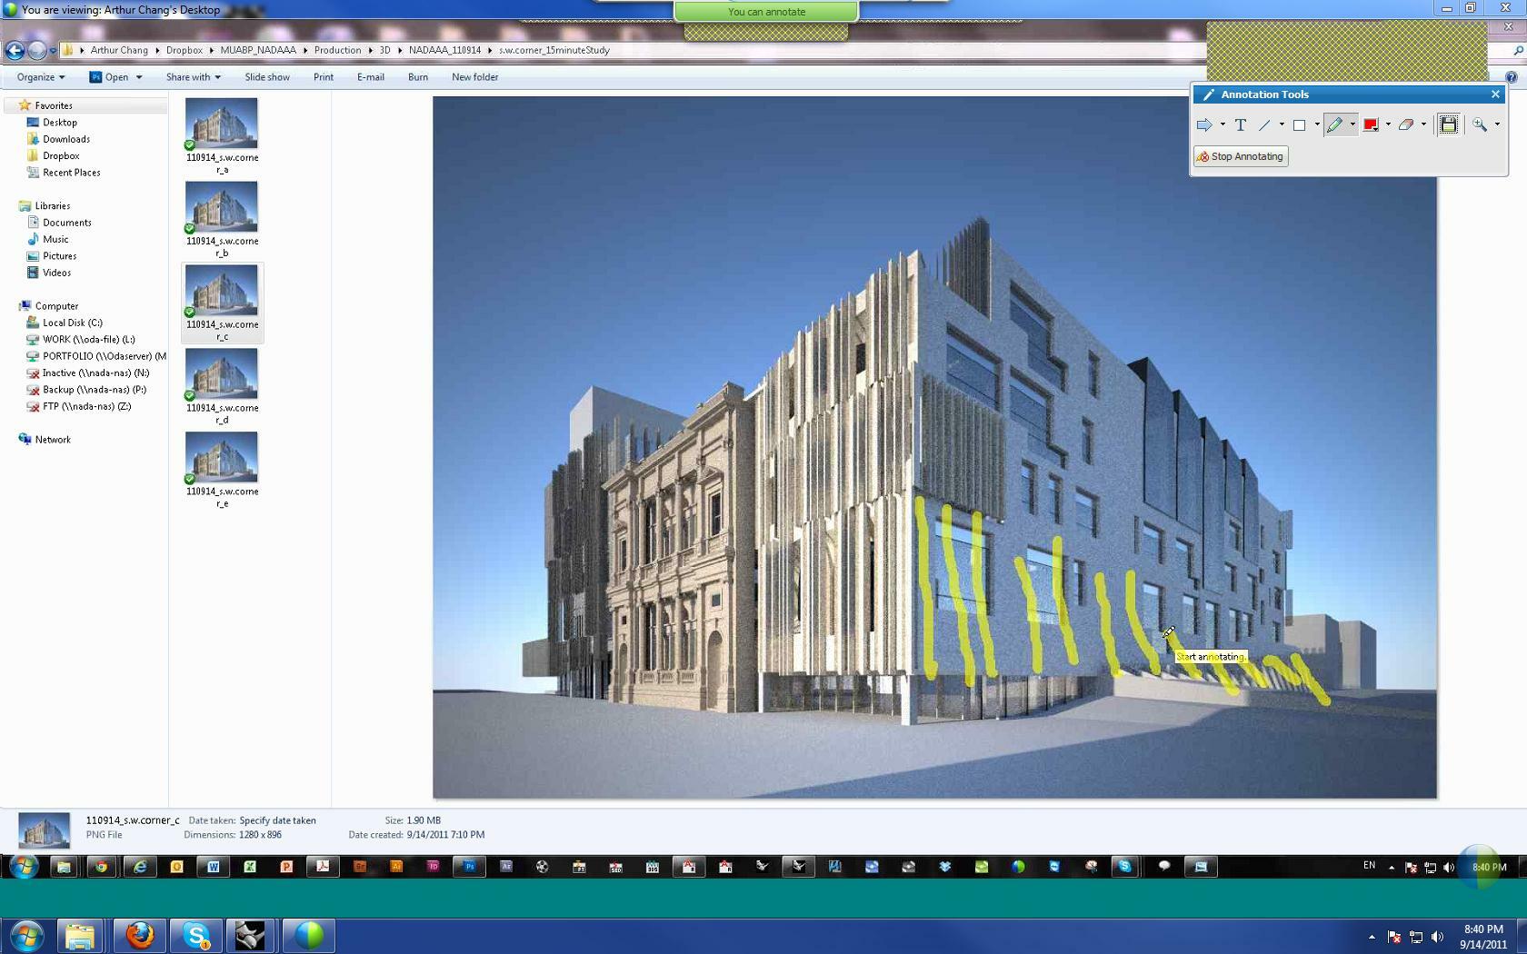
Task: Select thumbnail 110914_s.w.corner_d
Action: pyautogui.click(x=222, y=387)
